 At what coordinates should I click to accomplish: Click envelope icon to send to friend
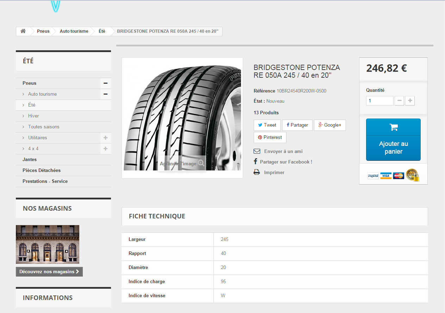[x=257, y=152]
